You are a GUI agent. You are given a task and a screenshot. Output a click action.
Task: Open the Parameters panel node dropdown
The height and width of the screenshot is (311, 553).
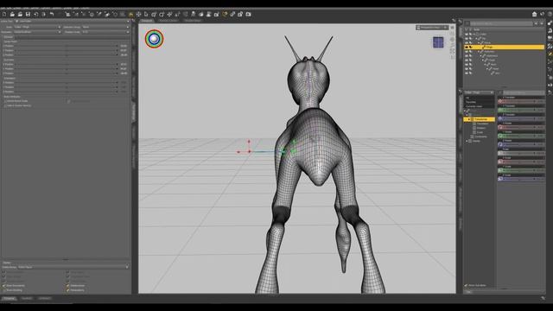479,92
